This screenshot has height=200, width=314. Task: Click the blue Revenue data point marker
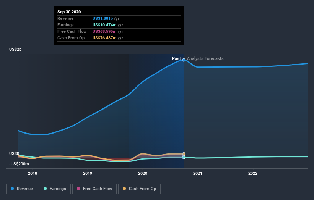tap(184, 60)
